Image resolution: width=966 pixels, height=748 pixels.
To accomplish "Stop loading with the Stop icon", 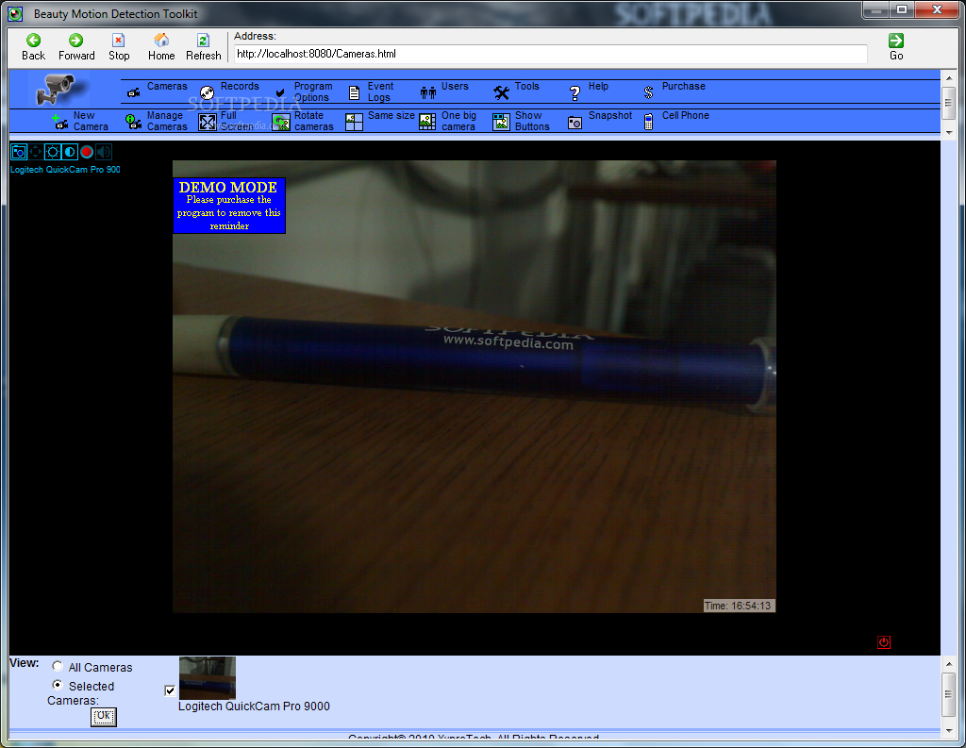I will coord(118,41).
